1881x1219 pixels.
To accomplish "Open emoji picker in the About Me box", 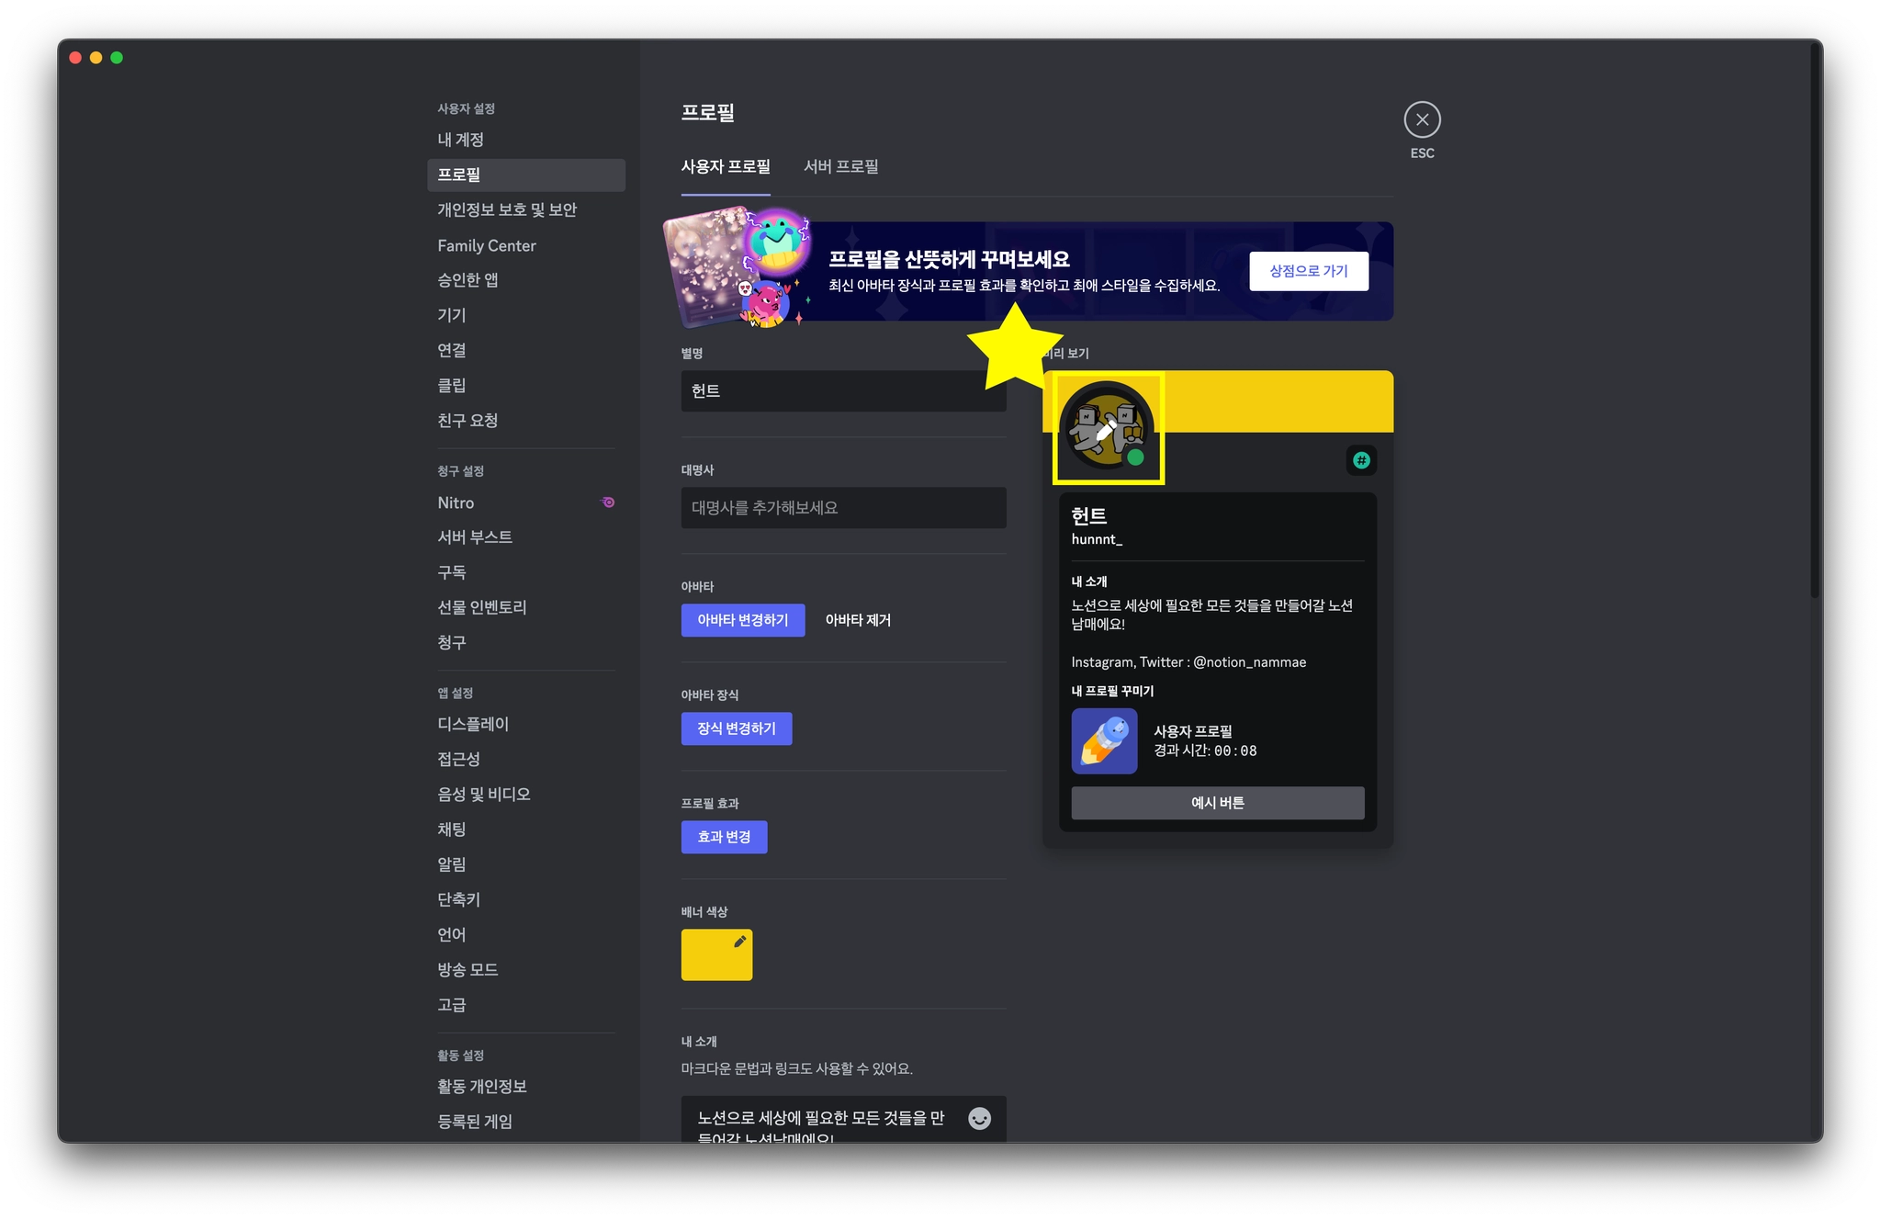I will [979, 1118].
